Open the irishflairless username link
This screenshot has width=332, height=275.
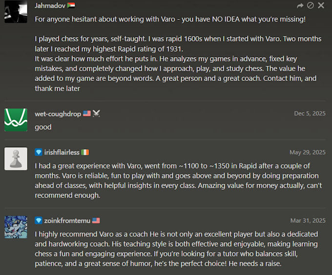coord(62,153)
